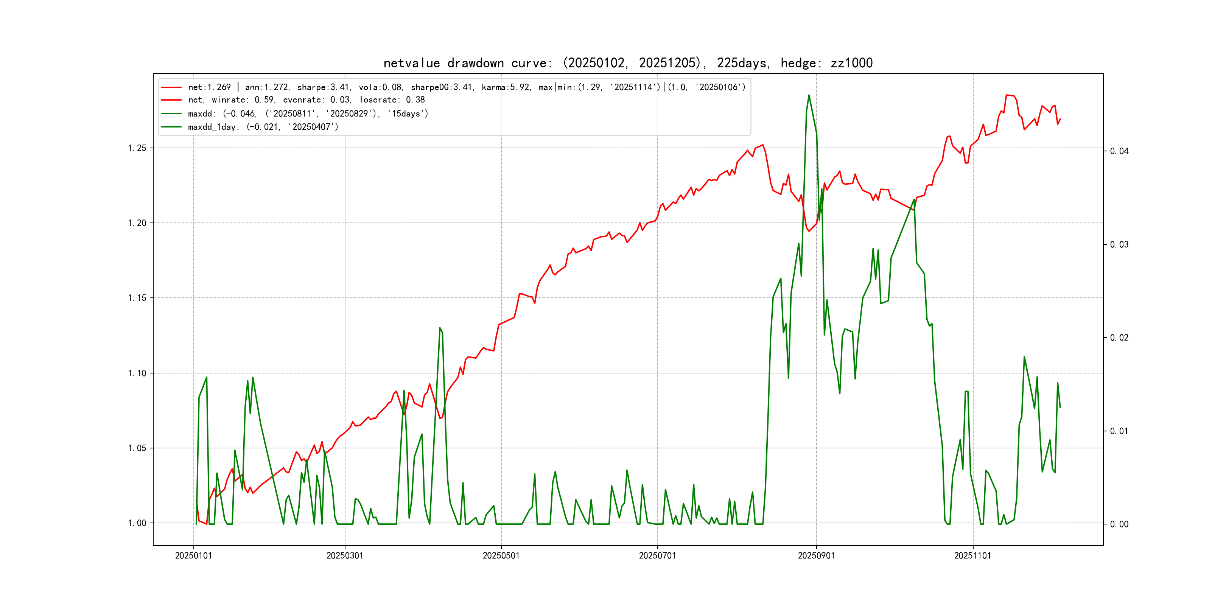Click the highest green drawdown peak near 20250901
The height and width of the screenshot is (613, 1226).
[x=809, y=95]
